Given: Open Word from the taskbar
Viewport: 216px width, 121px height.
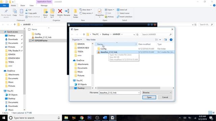Looking at the screenshot, I should [x=105, y=118].
